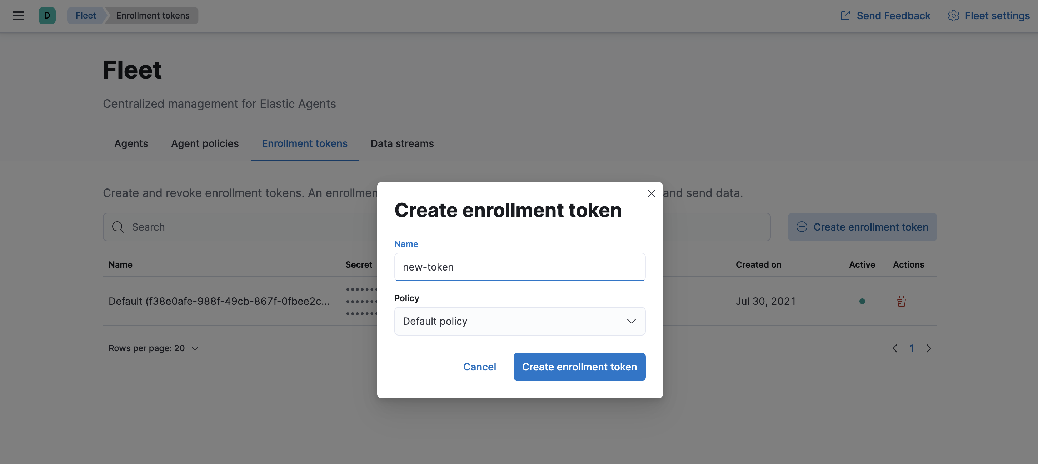The image size is (1038, 464).
Task: Open the main navigation hamburger menu
Action: click(18, 16)
